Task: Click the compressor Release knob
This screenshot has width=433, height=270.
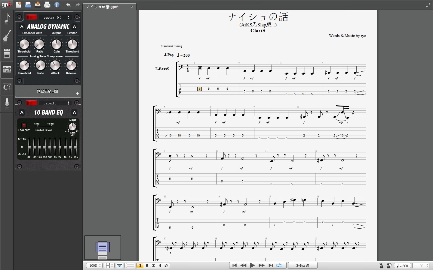Action: pos(71,65)
